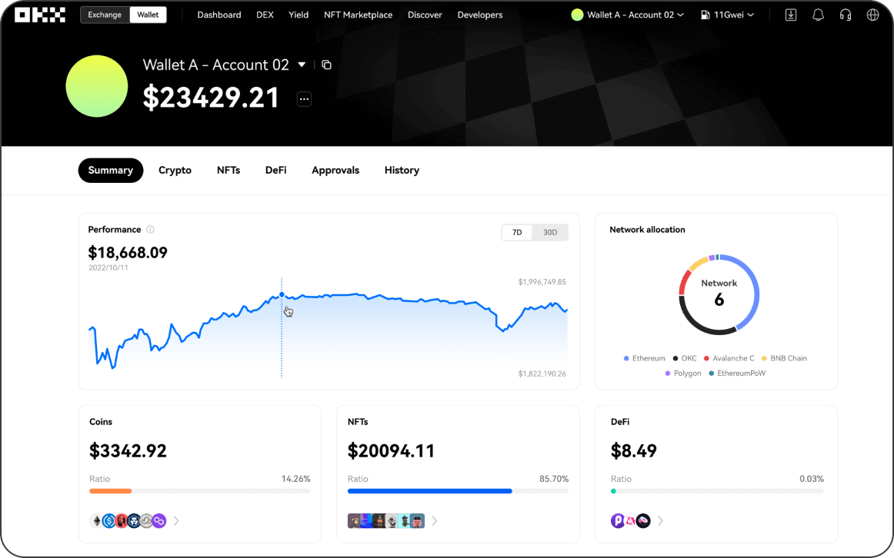Select the 30D performance range
Viewport: 894px width, 558px height.
pyautogui.click(x=550, y=232)
